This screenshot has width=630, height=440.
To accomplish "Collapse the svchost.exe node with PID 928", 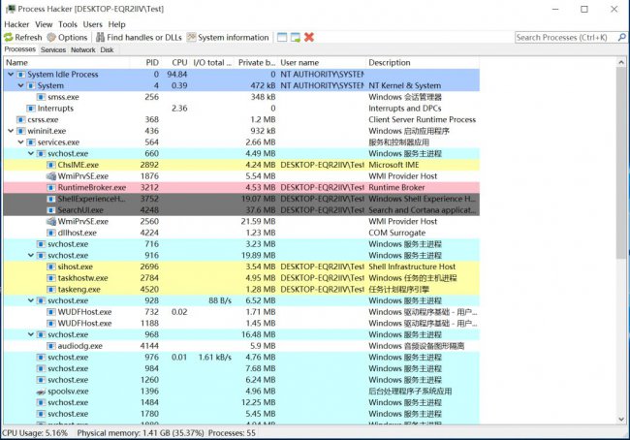I will pos(31,300).
